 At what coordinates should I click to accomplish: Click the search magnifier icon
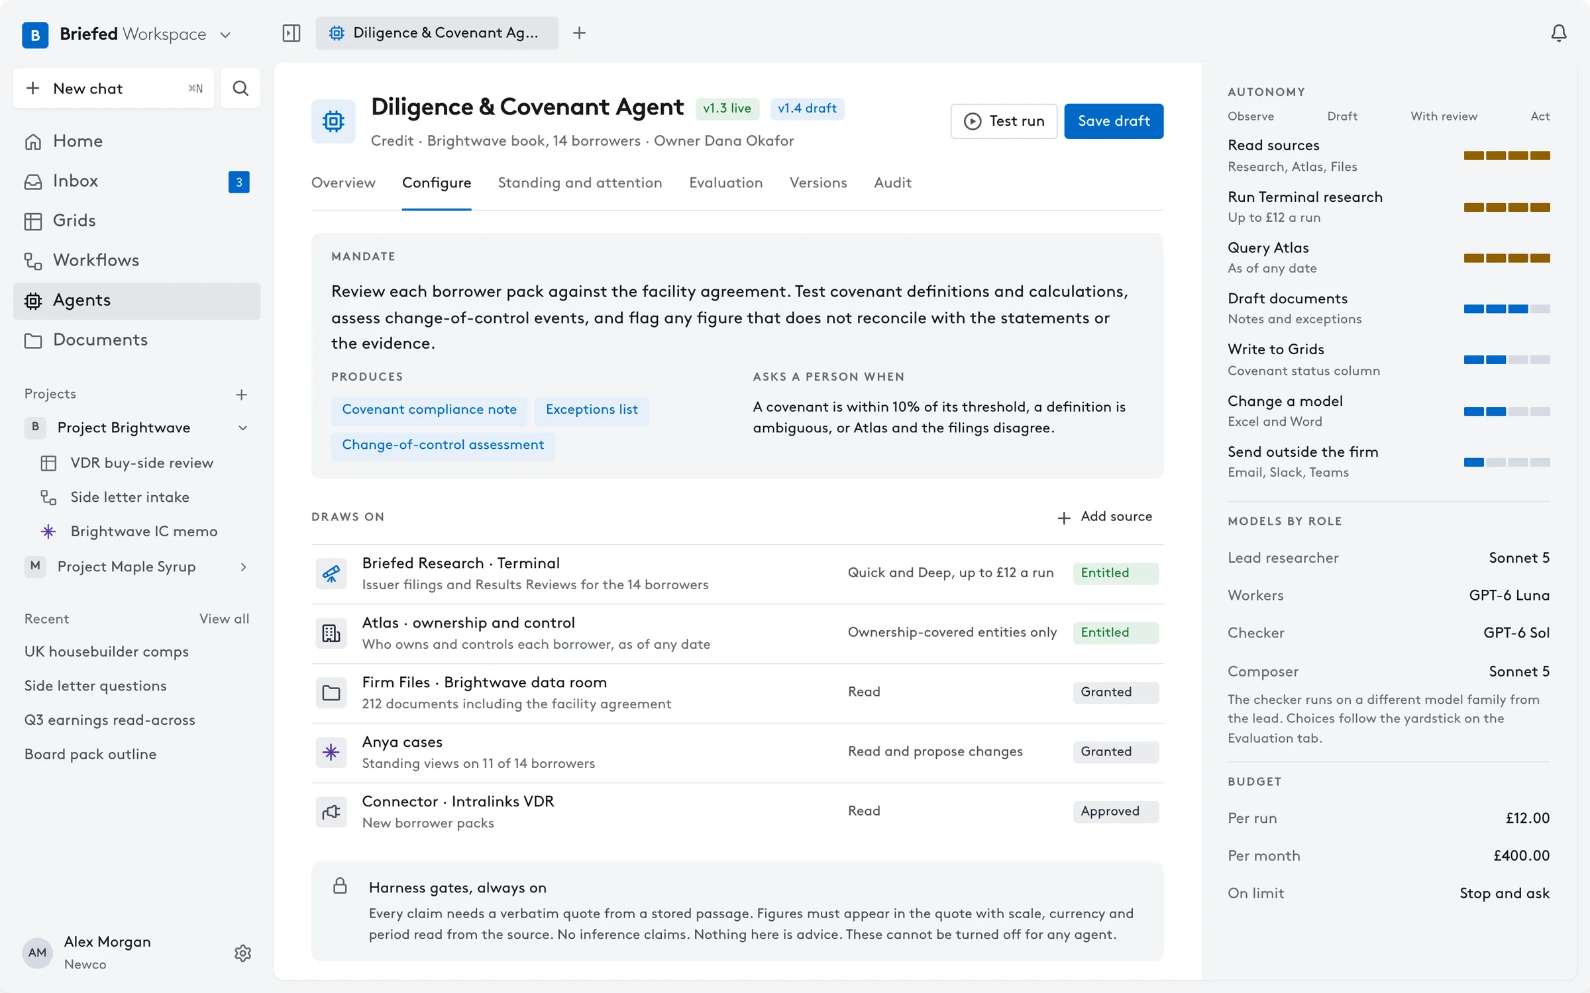point(240,88)
